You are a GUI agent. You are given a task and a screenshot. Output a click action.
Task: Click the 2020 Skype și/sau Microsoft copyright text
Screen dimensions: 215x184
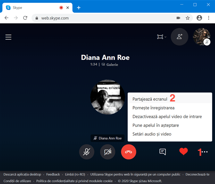[140, 181]
